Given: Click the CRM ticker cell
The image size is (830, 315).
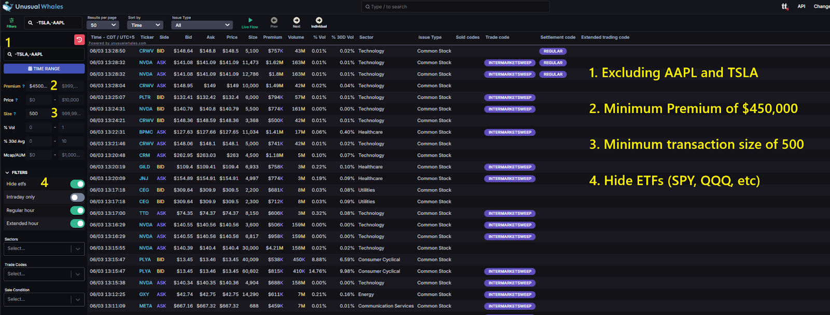Looking at the screenshot, I should pos(145,156).
